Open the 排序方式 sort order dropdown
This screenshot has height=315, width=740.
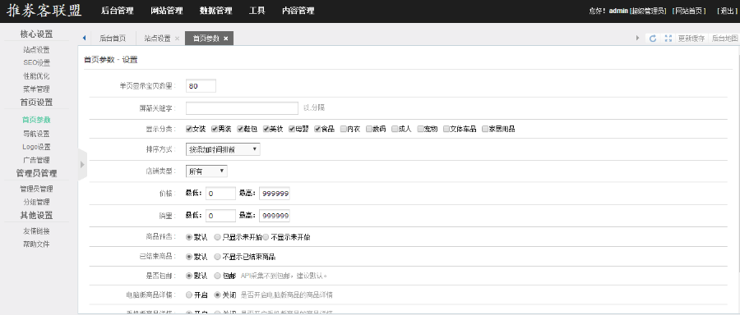coord(223,149)
